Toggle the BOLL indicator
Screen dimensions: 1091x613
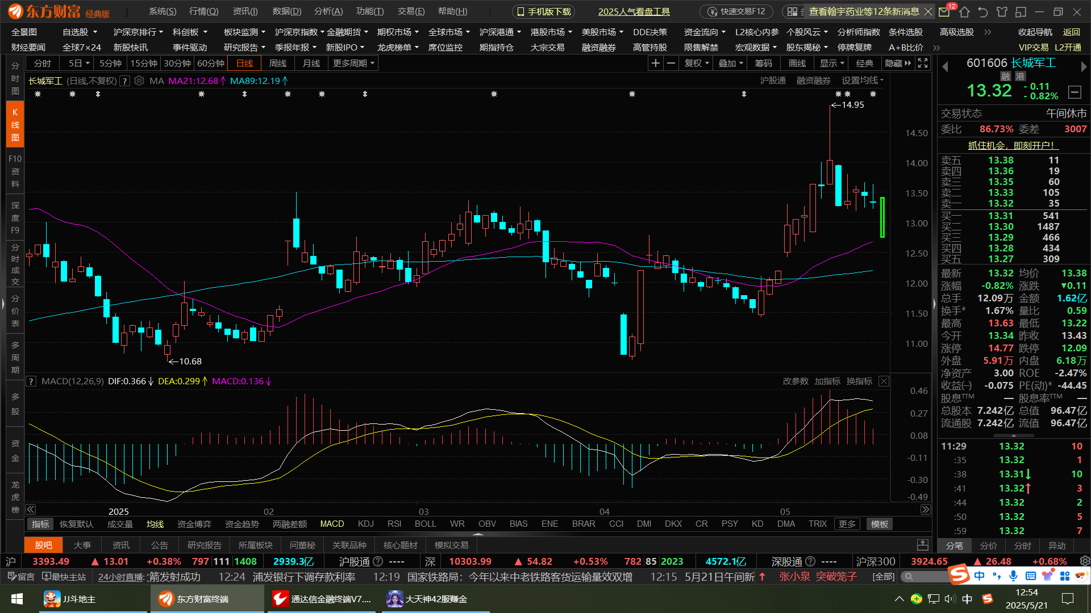426,524
